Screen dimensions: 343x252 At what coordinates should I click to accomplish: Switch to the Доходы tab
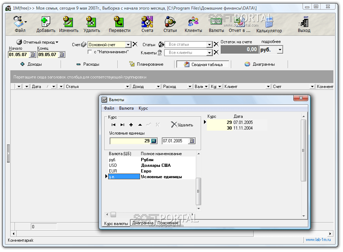[x=31, y=64]
